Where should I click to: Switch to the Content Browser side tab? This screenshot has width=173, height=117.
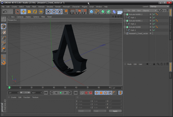pos(171,23)
